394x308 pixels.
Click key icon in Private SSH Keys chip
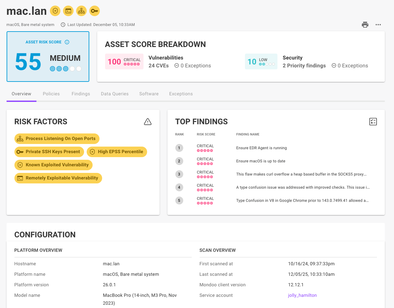20,152
